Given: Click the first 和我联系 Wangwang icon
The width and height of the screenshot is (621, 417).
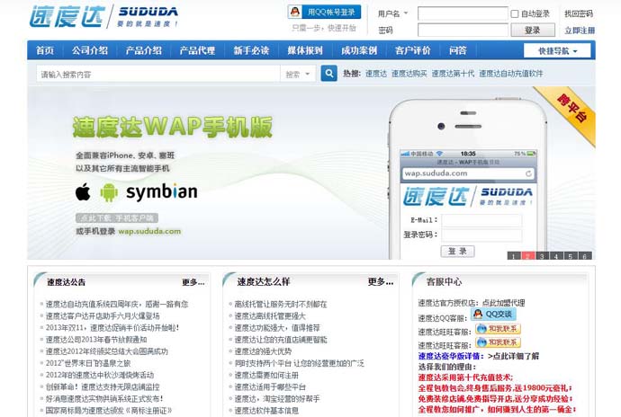Looking at the screenshot, I should tap(498, 329).
